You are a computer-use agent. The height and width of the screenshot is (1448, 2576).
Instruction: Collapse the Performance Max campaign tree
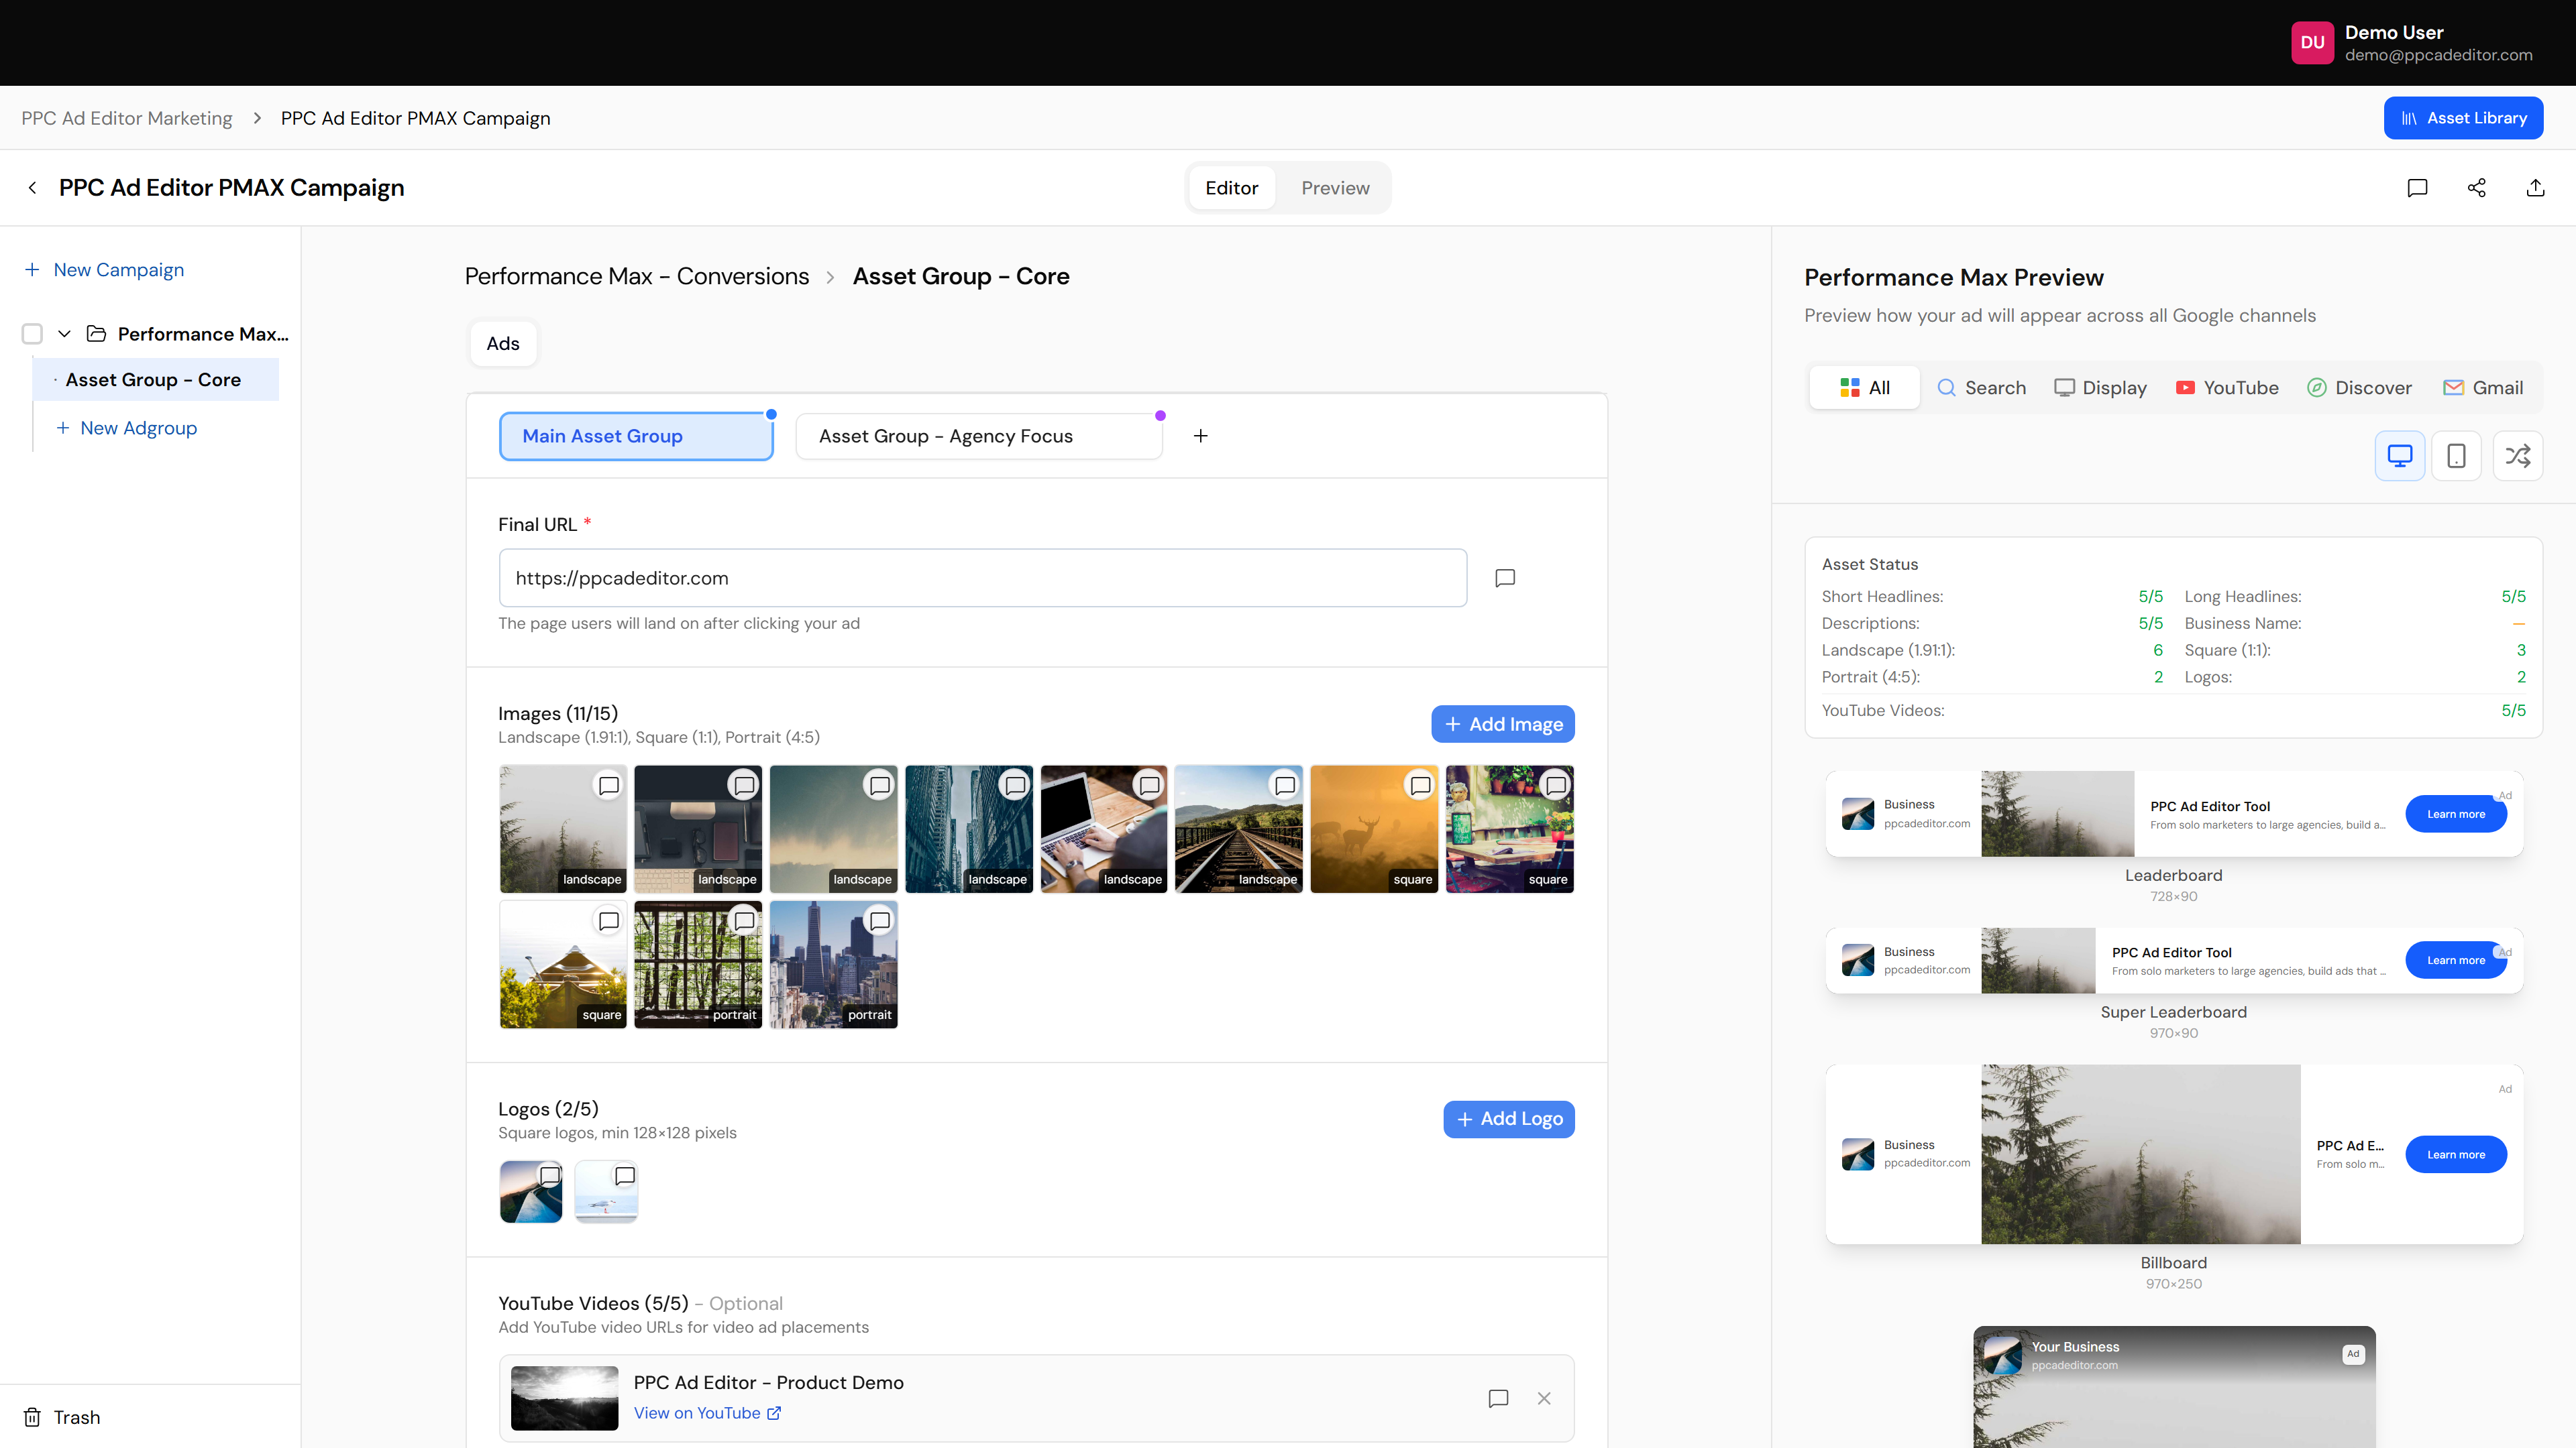64,334
